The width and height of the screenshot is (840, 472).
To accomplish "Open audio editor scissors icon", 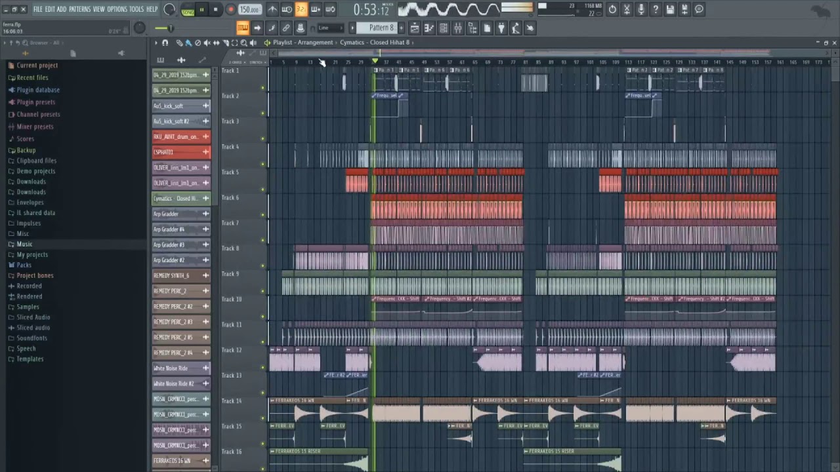I will tap(627, 9).
